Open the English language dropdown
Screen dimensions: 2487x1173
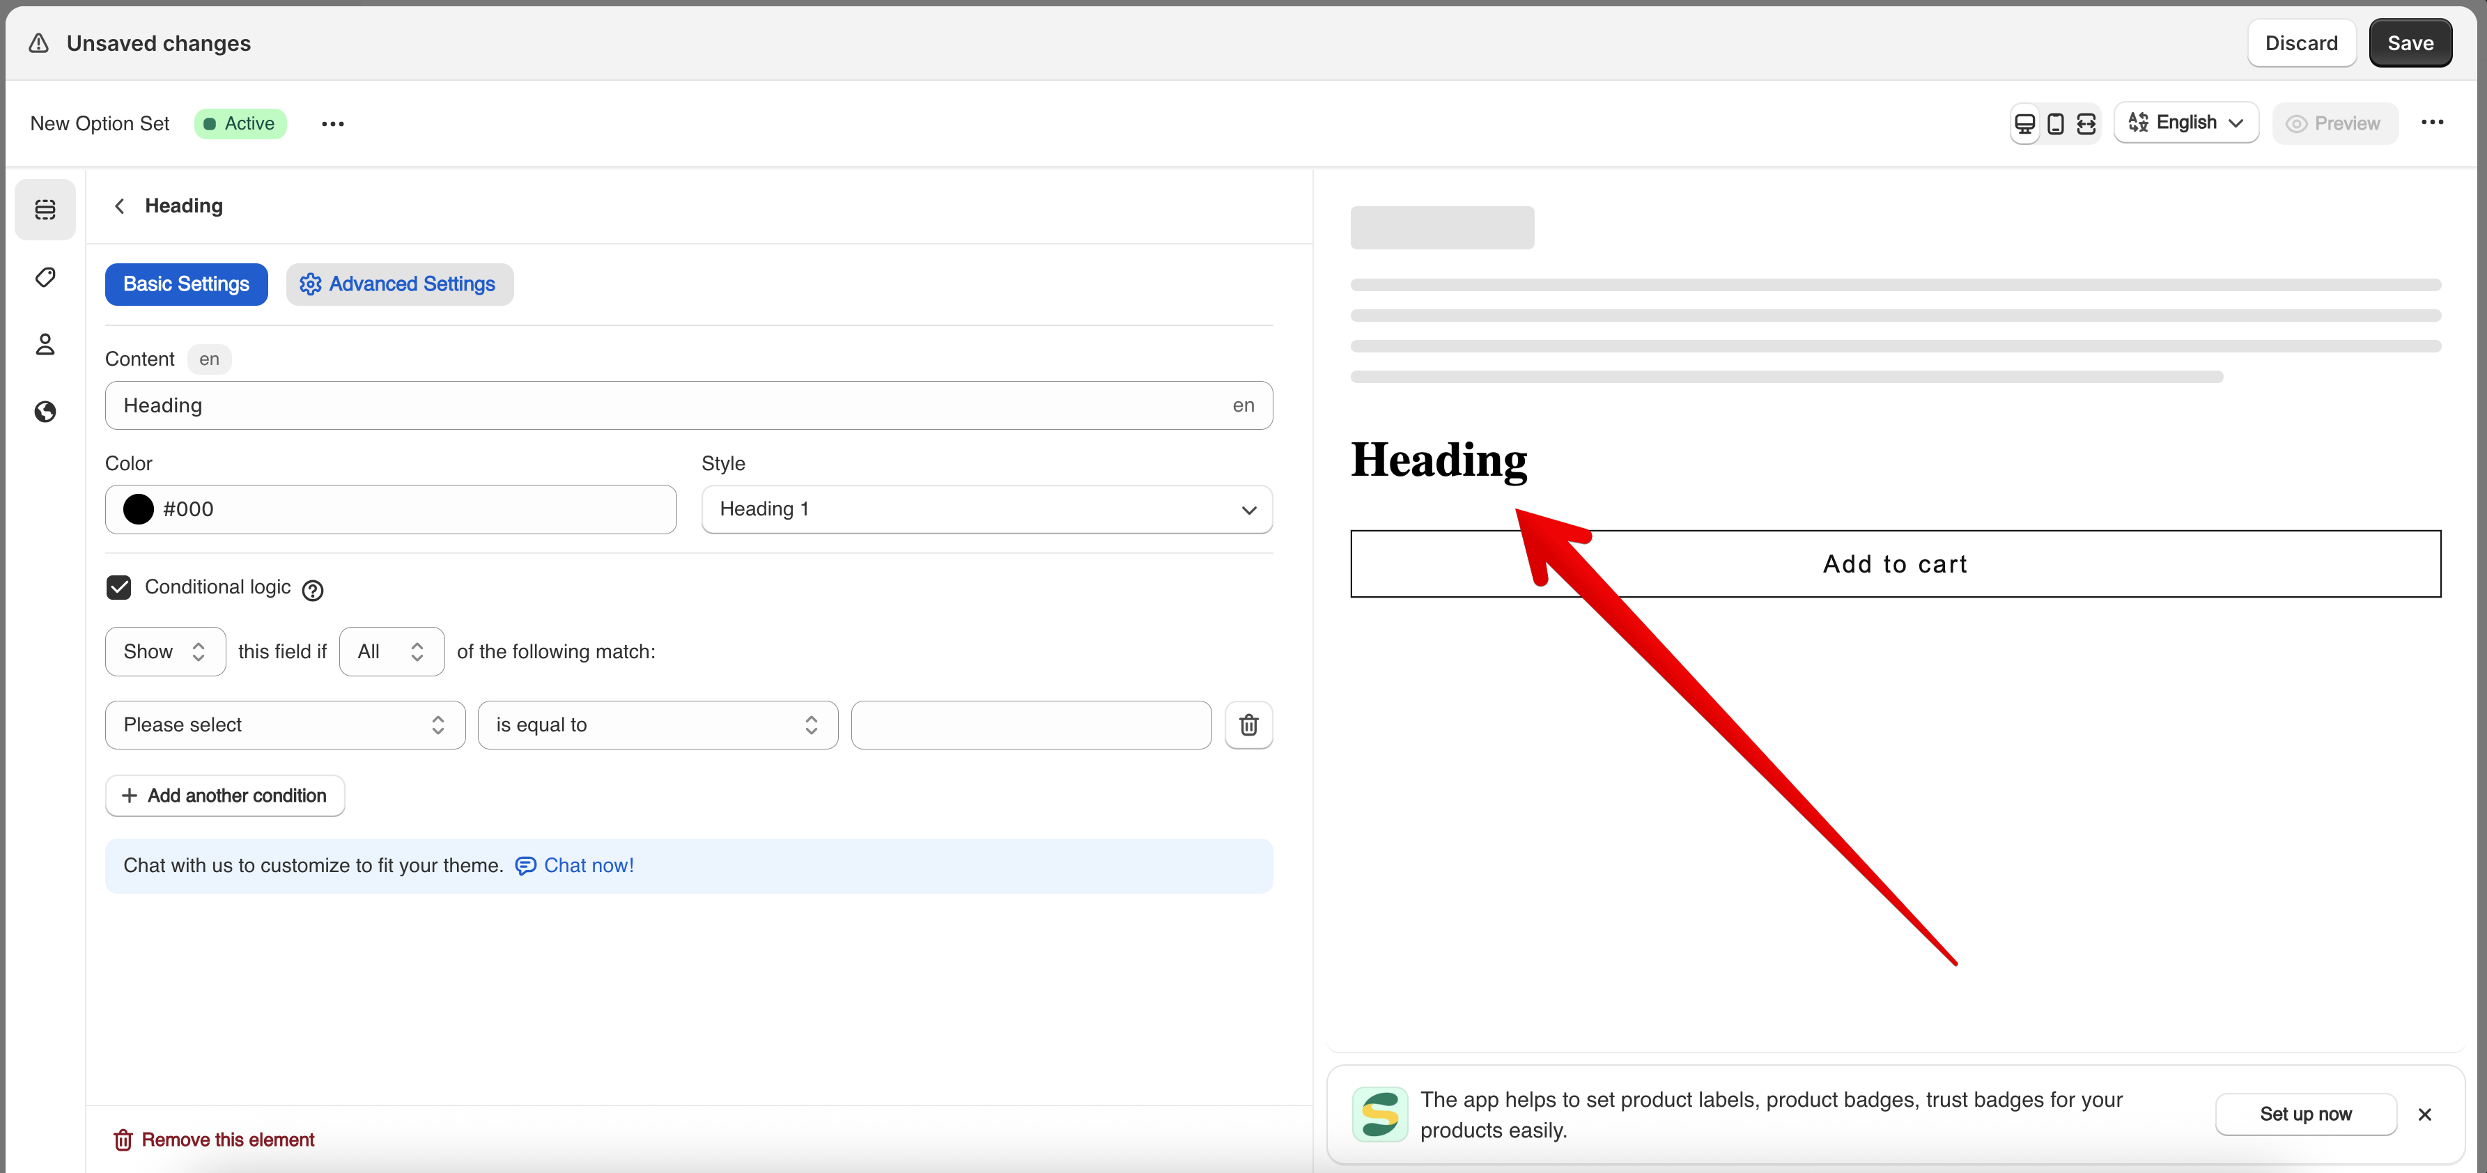coord(2186,123)
